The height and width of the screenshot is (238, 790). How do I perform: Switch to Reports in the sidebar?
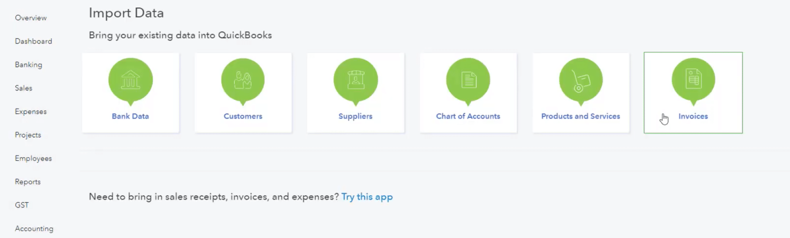(x=28, y=182)
